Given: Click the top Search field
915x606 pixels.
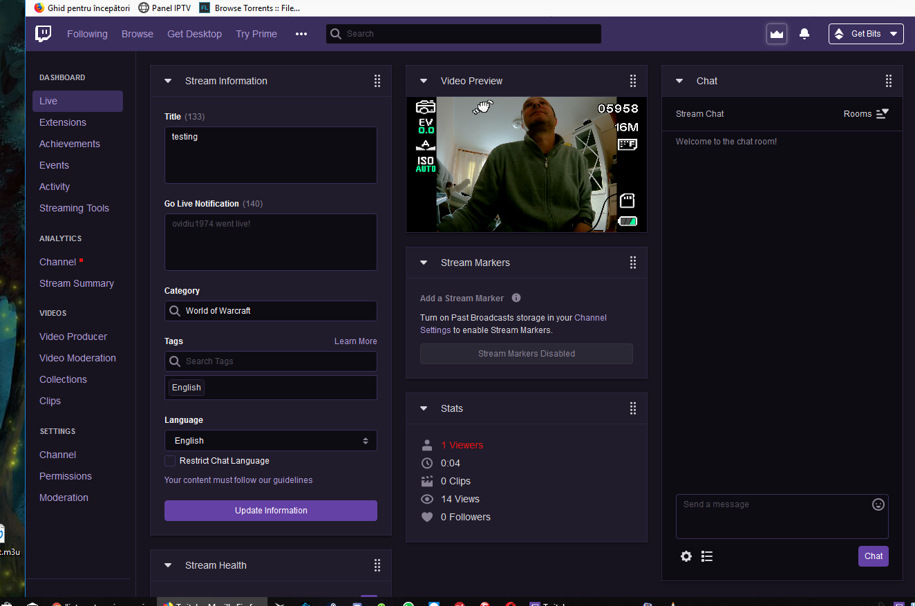Looking at the screenshot, I should pyautogui.click(x=464, y=34).
